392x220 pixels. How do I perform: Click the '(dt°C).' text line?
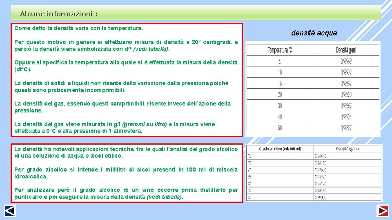23,69
